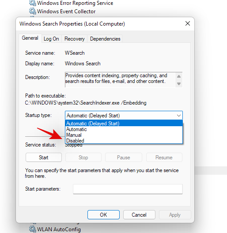This screenshot has width=227, height=233.
Task: Click the WLAN AutoConfig gear icon
Action: [32, 229]
